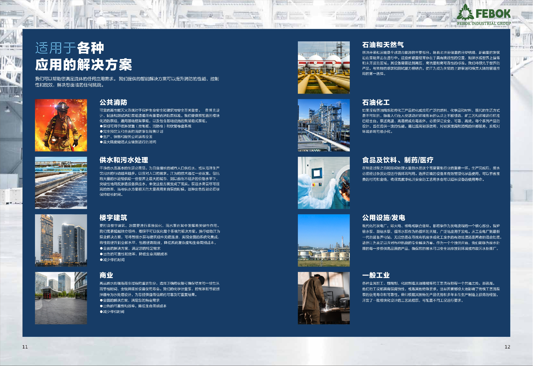Click the 供水和污水处理 heading

coord(124,160)
